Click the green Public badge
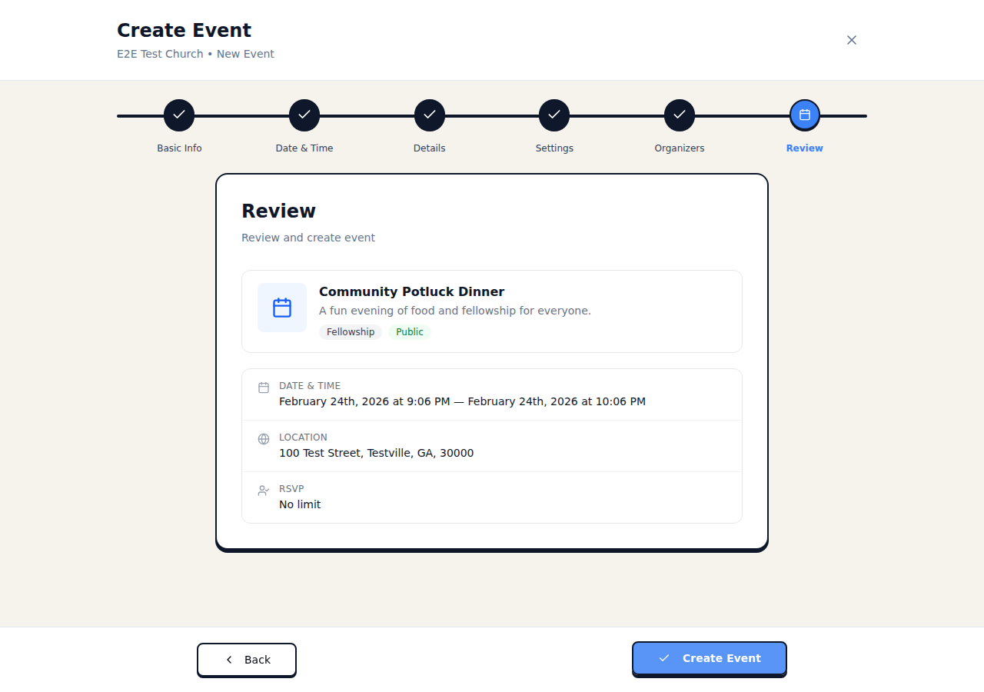 pyautogui.click(x=410, y=331)
